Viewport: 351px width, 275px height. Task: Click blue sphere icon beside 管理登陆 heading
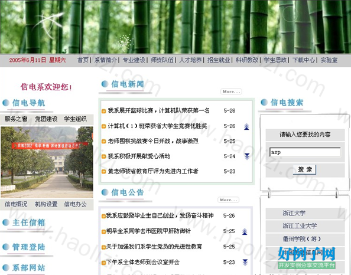point(6,247)
